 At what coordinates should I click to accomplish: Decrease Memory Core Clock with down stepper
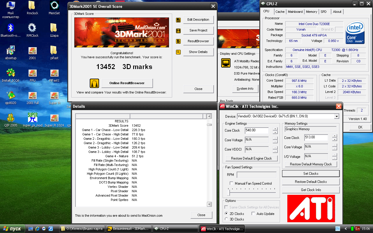335,139
